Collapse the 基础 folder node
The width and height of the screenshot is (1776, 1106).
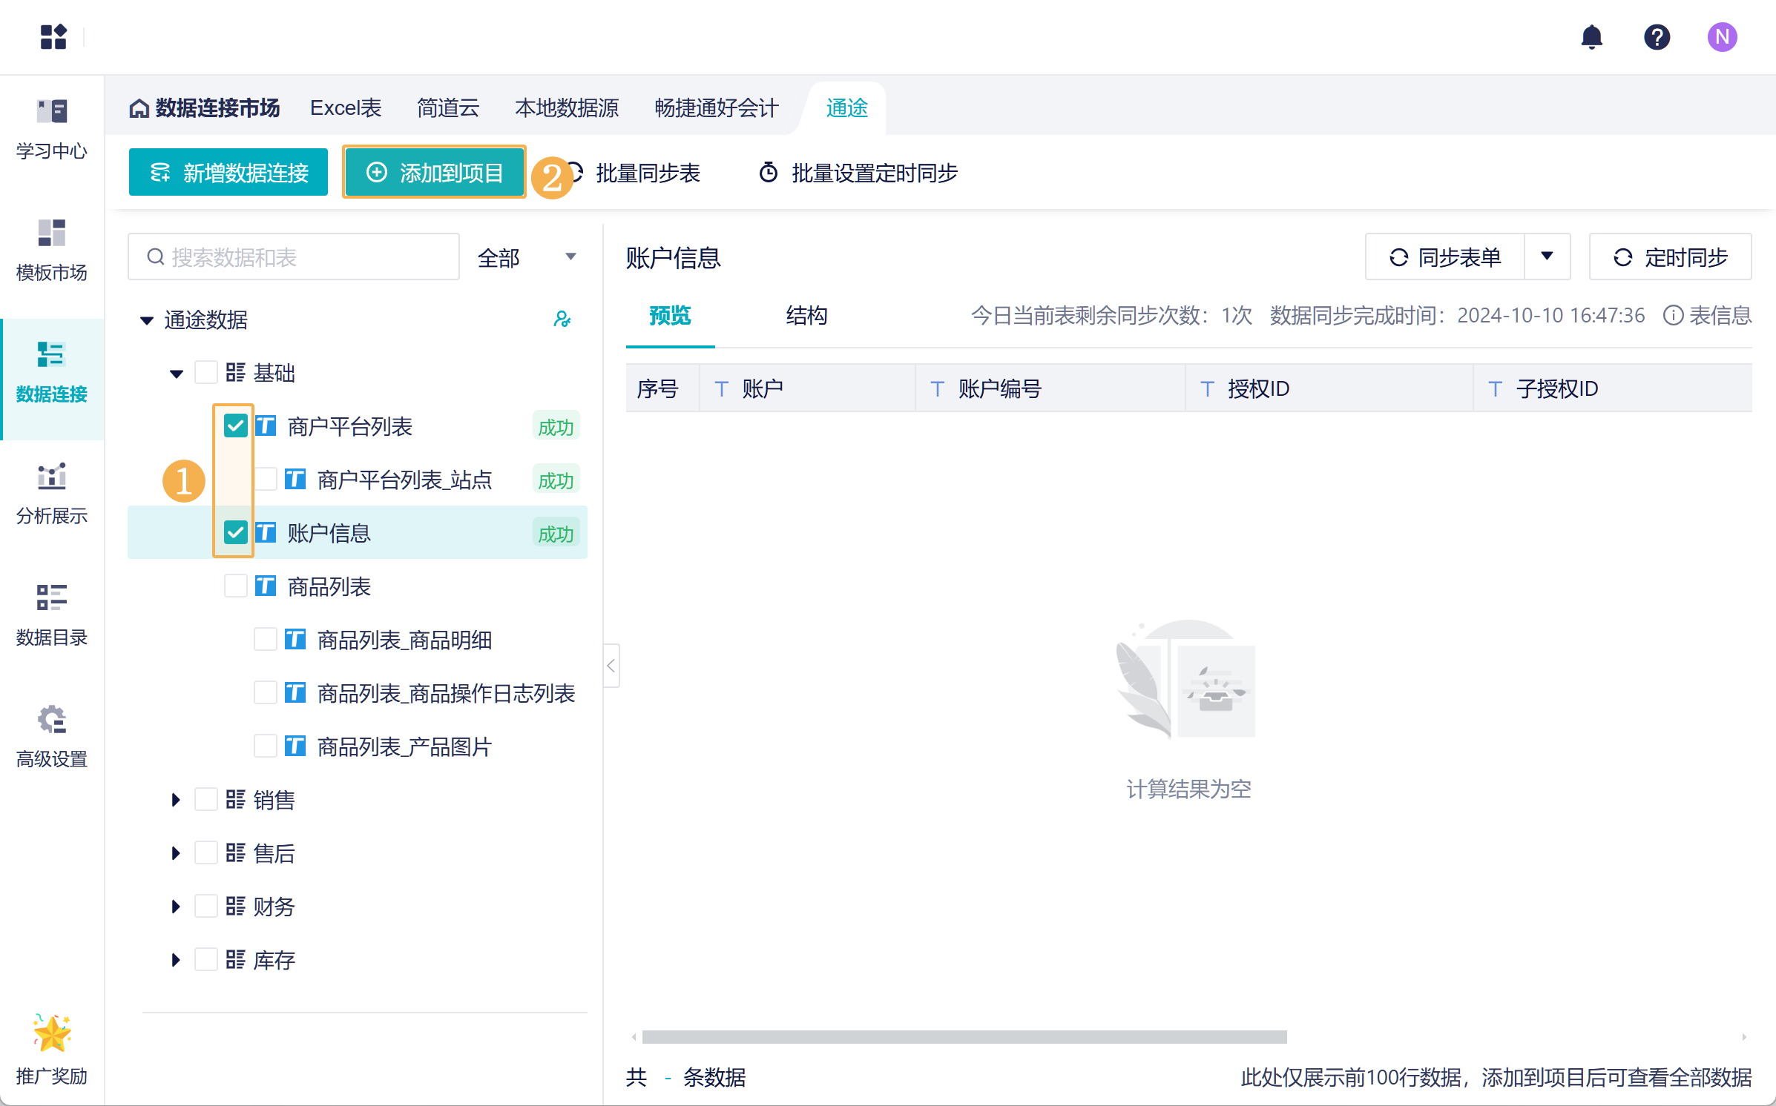pyautogui.click(x=176, y=373)
